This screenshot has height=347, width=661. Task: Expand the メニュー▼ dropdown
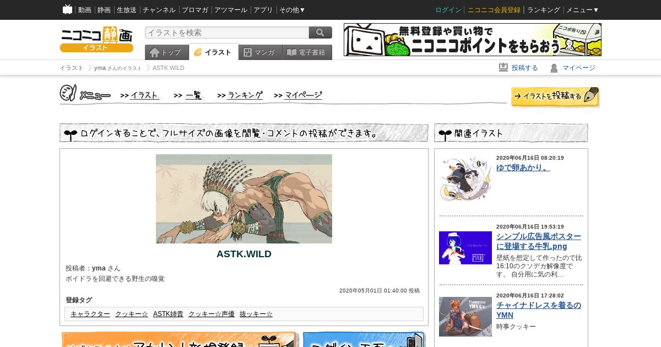[x=583, y=10]
